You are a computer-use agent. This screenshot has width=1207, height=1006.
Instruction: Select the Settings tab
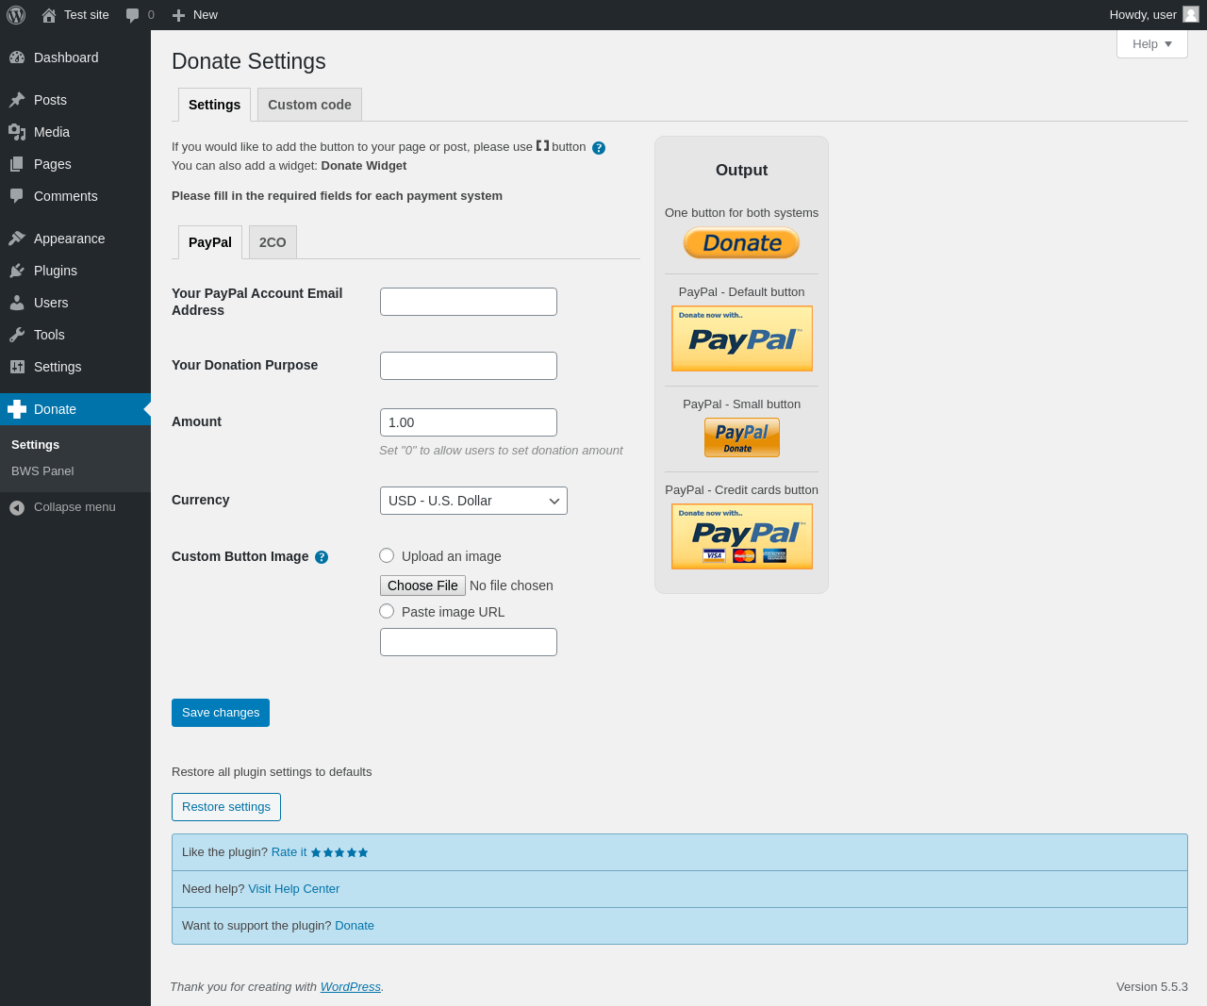[214, 105]
